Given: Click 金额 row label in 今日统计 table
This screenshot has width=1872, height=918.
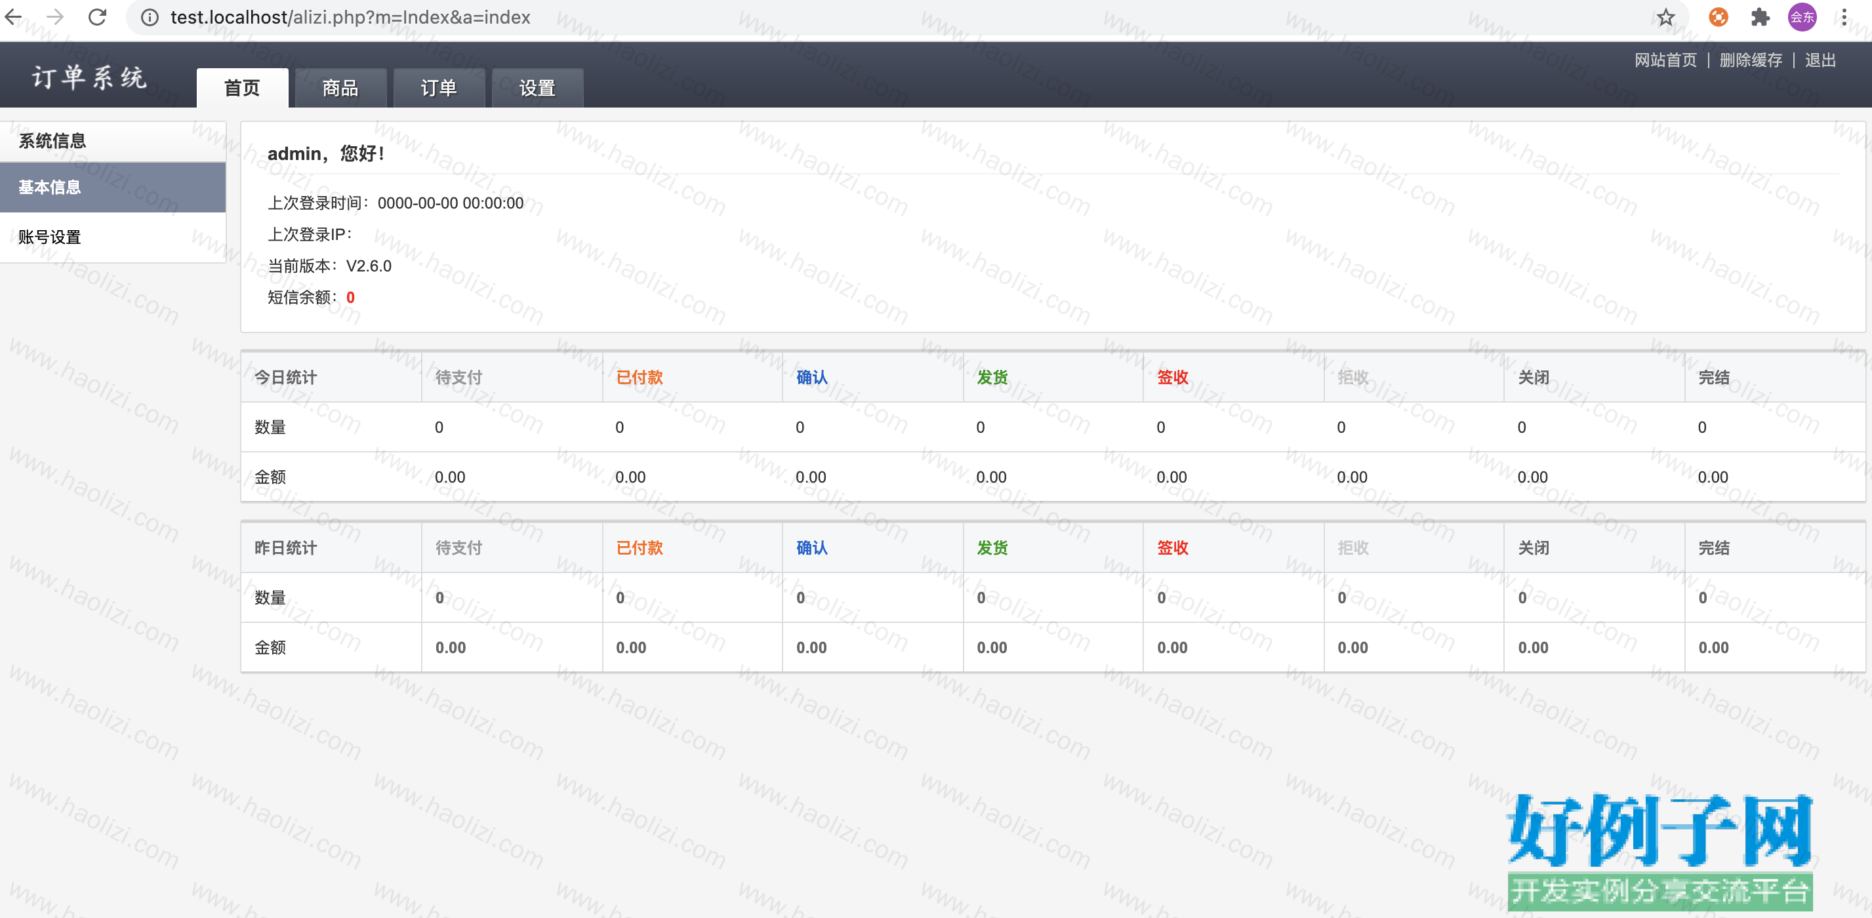Looking at the screenshot, I should point(270,477).
